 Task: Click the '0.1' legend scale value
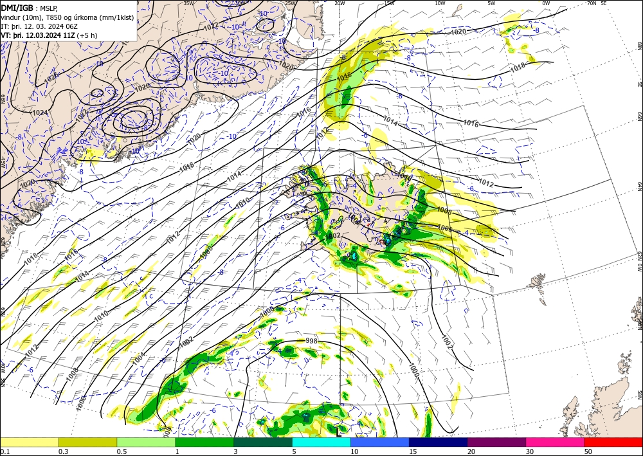(x=5, y=451)
